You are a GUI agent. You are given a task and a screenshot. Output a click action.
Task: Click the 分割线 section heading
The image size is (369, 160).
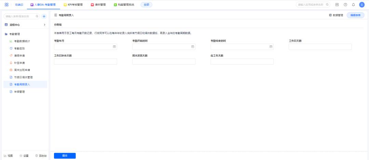(58, 25)
